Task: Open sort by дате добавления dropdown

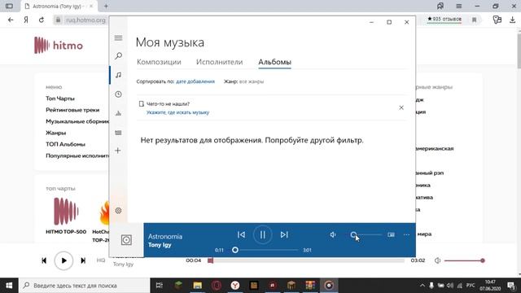Action: tap(195, 81)
